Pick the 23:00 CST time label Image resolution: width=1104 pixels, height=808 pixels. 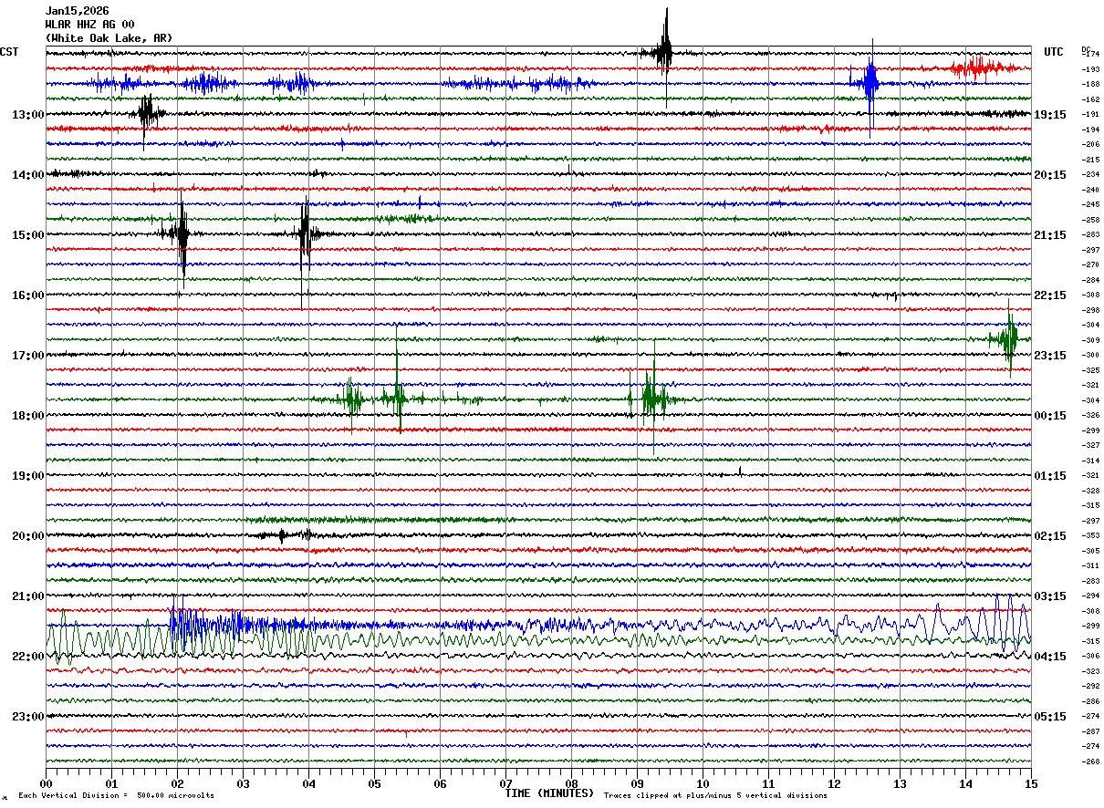click(x=27, y=717)
